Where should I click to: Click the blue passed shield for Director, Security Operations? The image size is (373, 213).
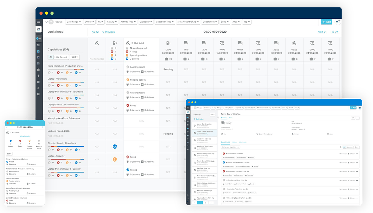tap(114, 146)
